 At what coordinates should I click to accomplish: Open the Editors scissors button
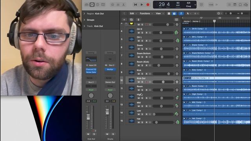(x=124, y=5)
